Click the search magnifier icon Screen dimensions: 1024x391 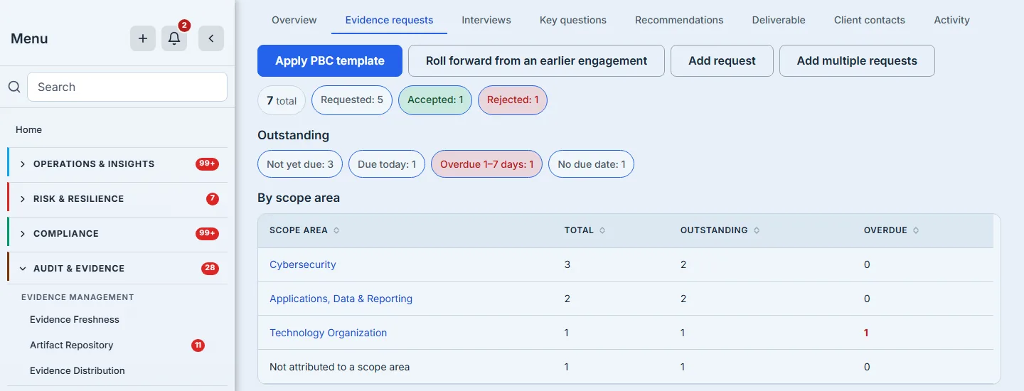[x=14, y=87]
